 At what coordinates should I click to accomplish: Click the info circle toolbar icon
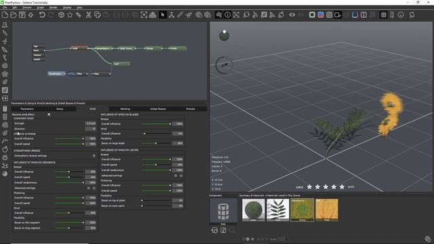tap(228, 15)
